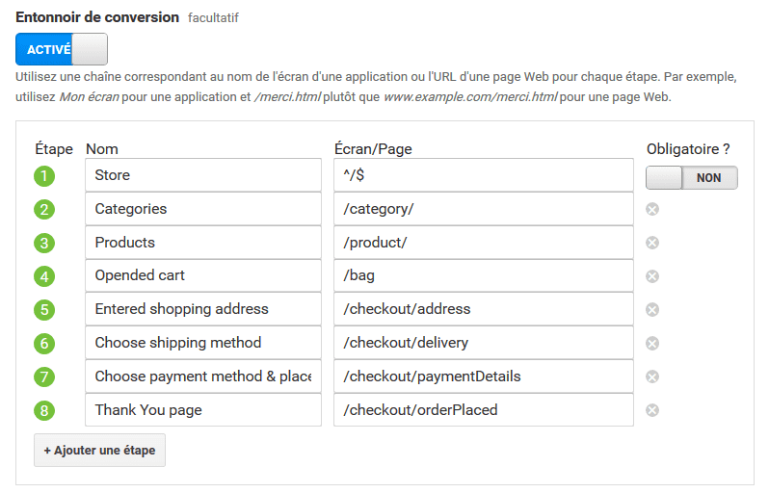Click the /bag page field
The image size is (769, 493).
pyautogui.click(x=483, y=276)
